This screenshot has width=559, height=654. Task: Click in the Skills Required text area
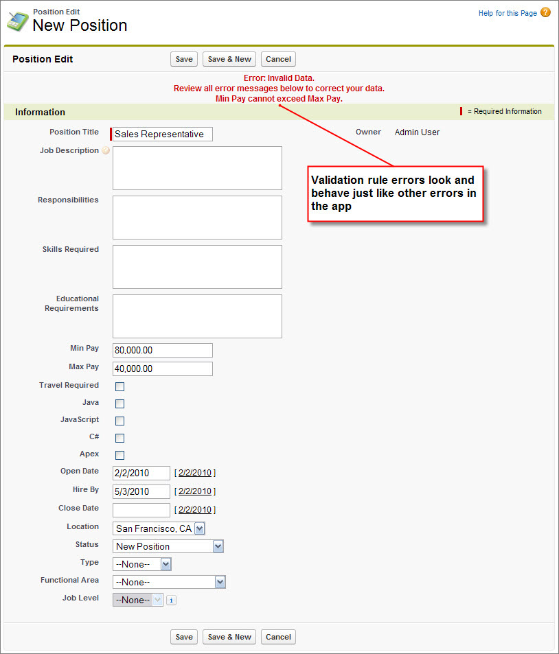tap(198, 267)
